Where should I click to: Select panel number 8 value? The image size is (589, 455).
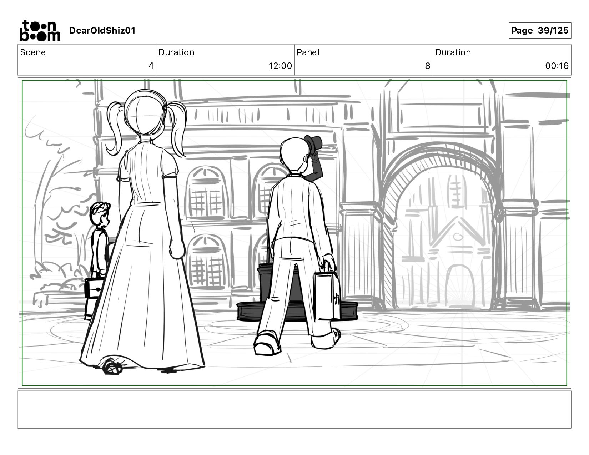(427, 66)
